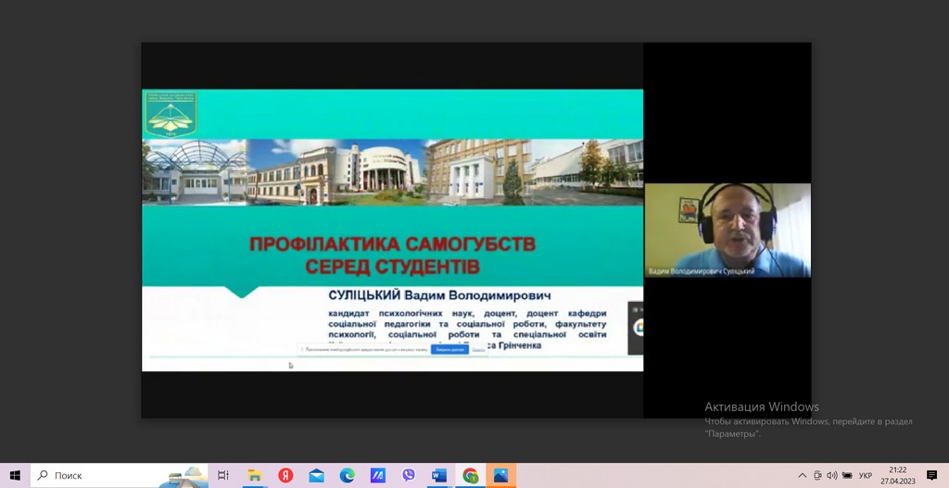Launch Yandex Browser from the taskbar
The width and height of the screenshot is (949, 488).
pyautogui.click(x=285, y=475)
